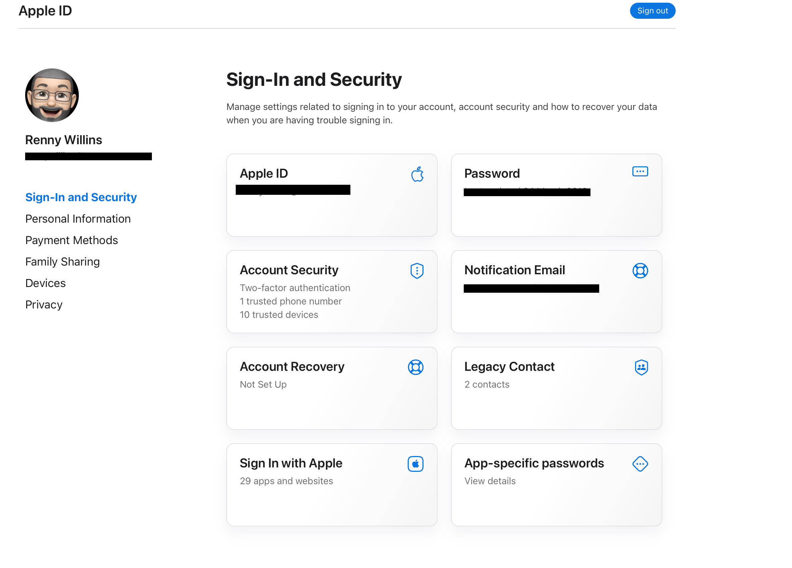Open the Account Recovery card to set up
Screen dimensions: 792x568
[331, 388]
